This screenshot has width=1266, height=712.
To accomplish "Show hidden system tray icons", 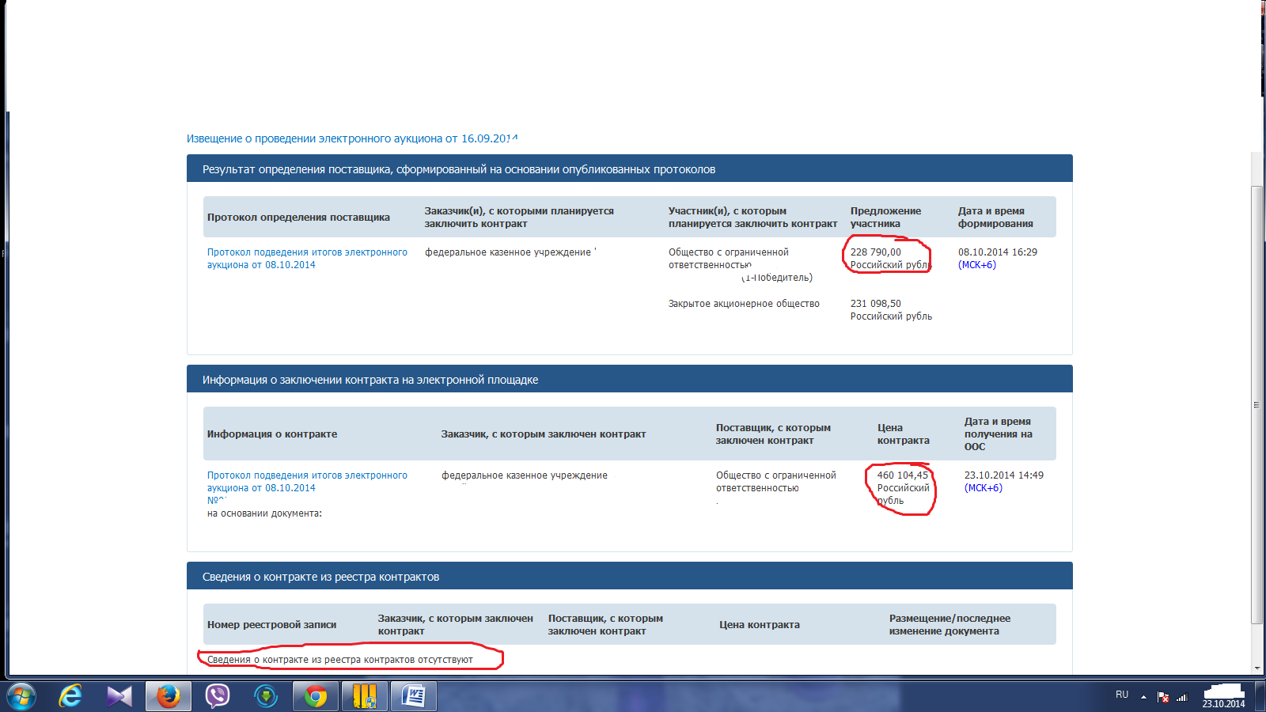I will tap(1143, 697).
